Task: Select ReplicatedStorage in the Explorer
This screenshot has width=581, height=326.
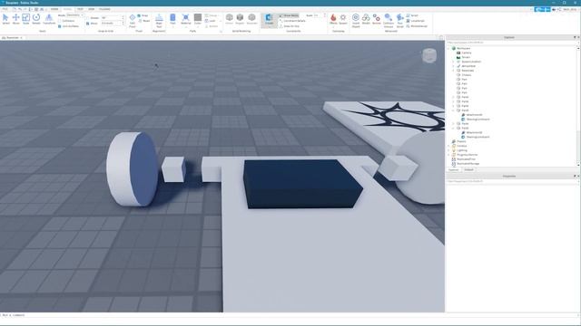Action: pos(468,164)
